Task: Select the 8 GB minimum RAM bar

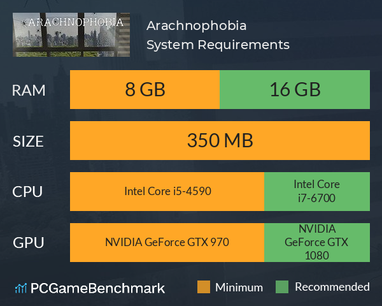Action: (x=145, y=89)
